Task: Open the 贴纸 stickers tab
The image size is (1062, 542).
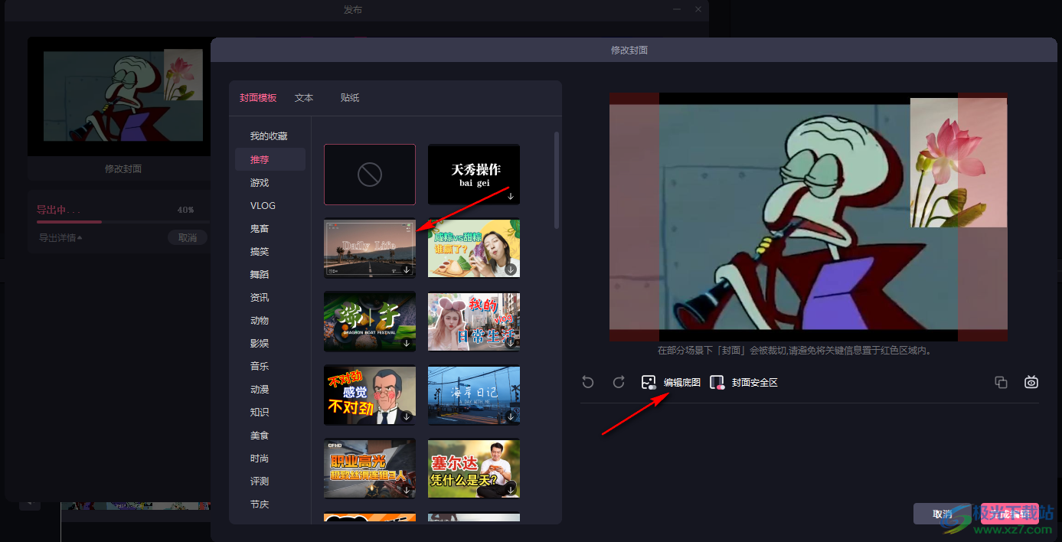Action: click(x=350, y=98)
